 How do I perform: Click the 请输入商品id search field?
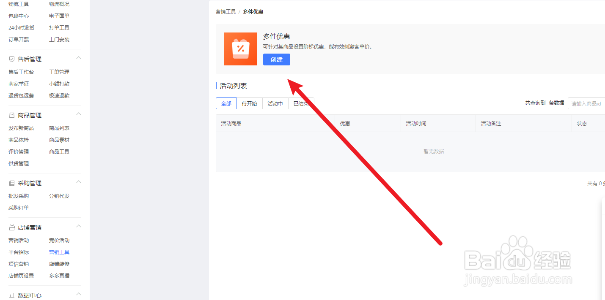click(x=588, y=103)
